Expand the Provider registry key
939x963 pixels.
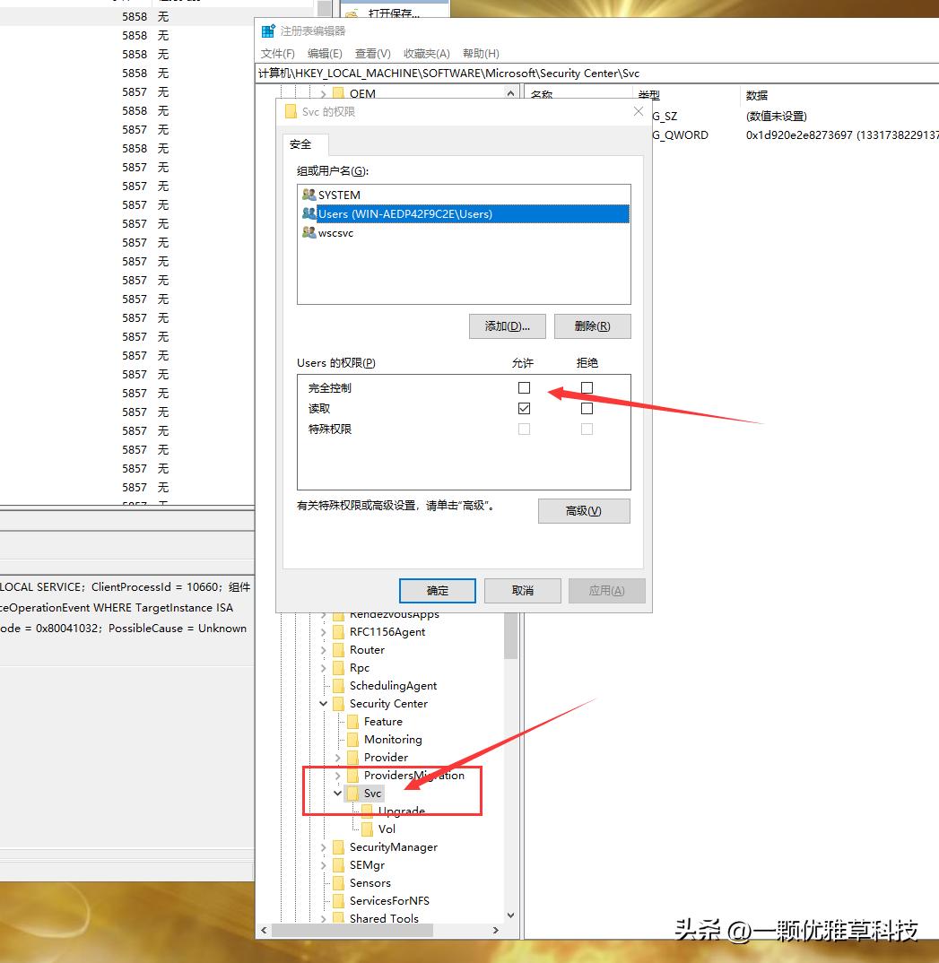click(323, 757)
